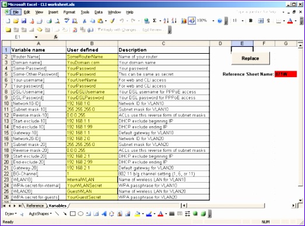Activate the Format Painter brush icon

point(113,20)
